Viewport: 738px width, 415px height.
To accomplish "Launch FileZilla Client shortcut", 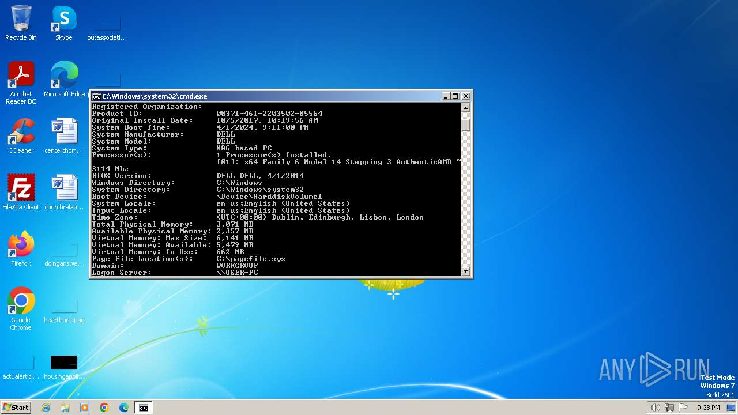I will coord(21,193).
